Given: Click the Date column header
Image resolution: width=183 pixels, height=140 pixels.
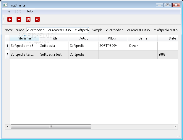Looking at the screenshot, I should (168, 38).
